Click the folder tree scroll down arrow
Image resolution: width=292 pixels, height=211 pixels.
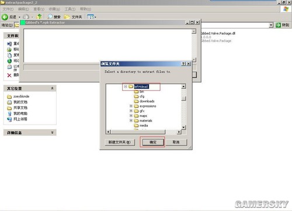[183, 127]
